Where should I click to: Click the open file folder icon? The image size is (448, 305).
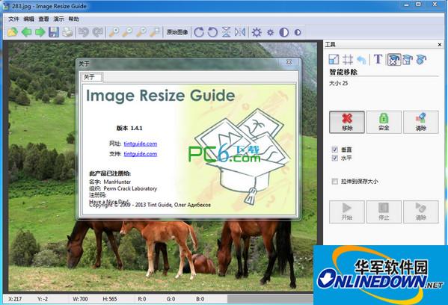coord(13,32)
